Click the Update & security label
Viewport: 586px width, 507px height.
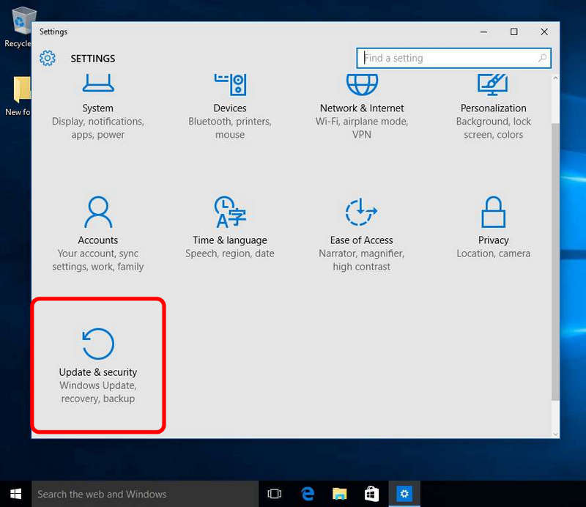(x=98, y=372)
